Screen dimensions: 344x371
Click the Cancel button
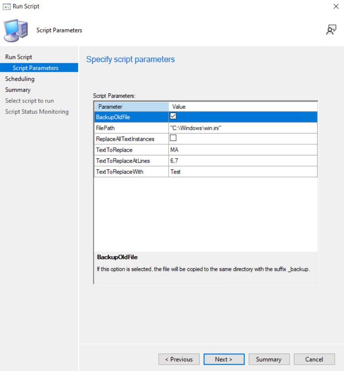[314, 359]
